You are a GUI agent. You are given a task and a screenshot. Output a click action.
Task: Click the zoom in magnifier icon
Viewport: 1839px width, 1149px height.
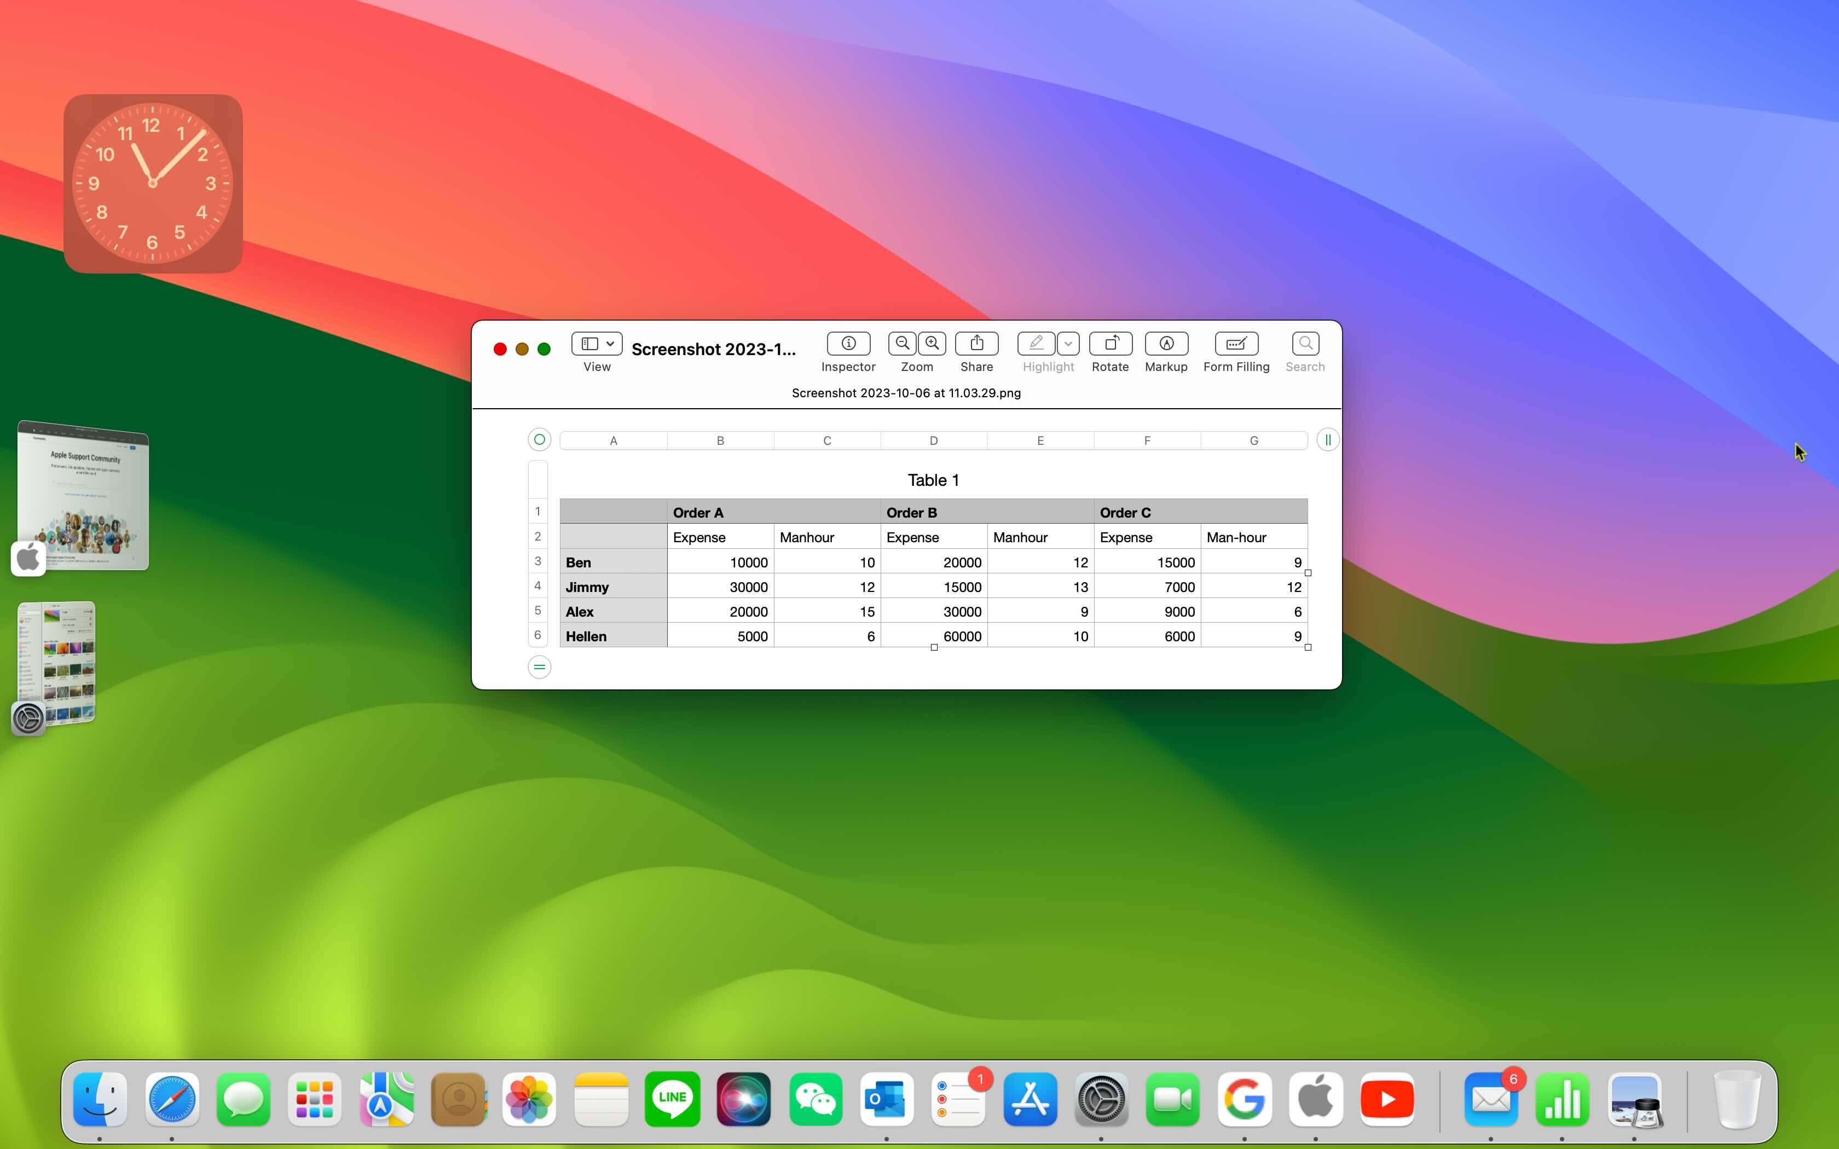click(x=932, y=344)
